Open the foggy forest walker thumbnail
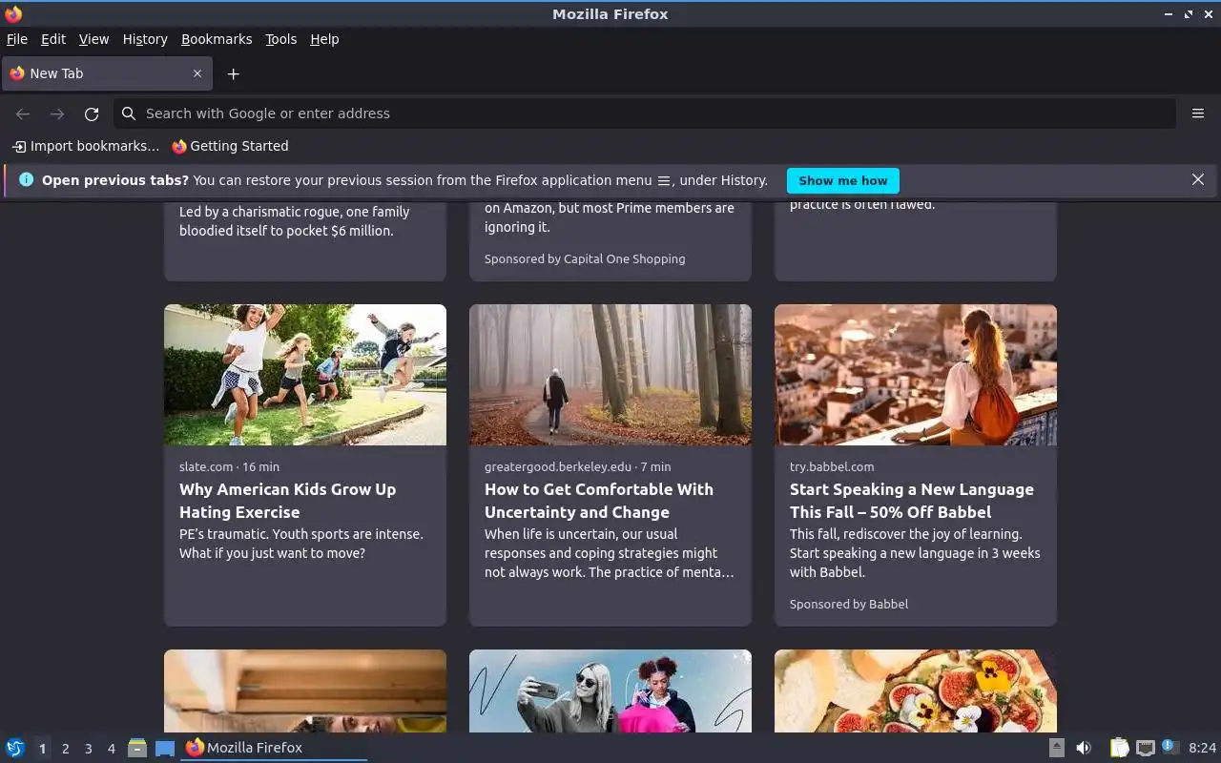The width and height of the screenshot is (1221, 763). (610, 375)
